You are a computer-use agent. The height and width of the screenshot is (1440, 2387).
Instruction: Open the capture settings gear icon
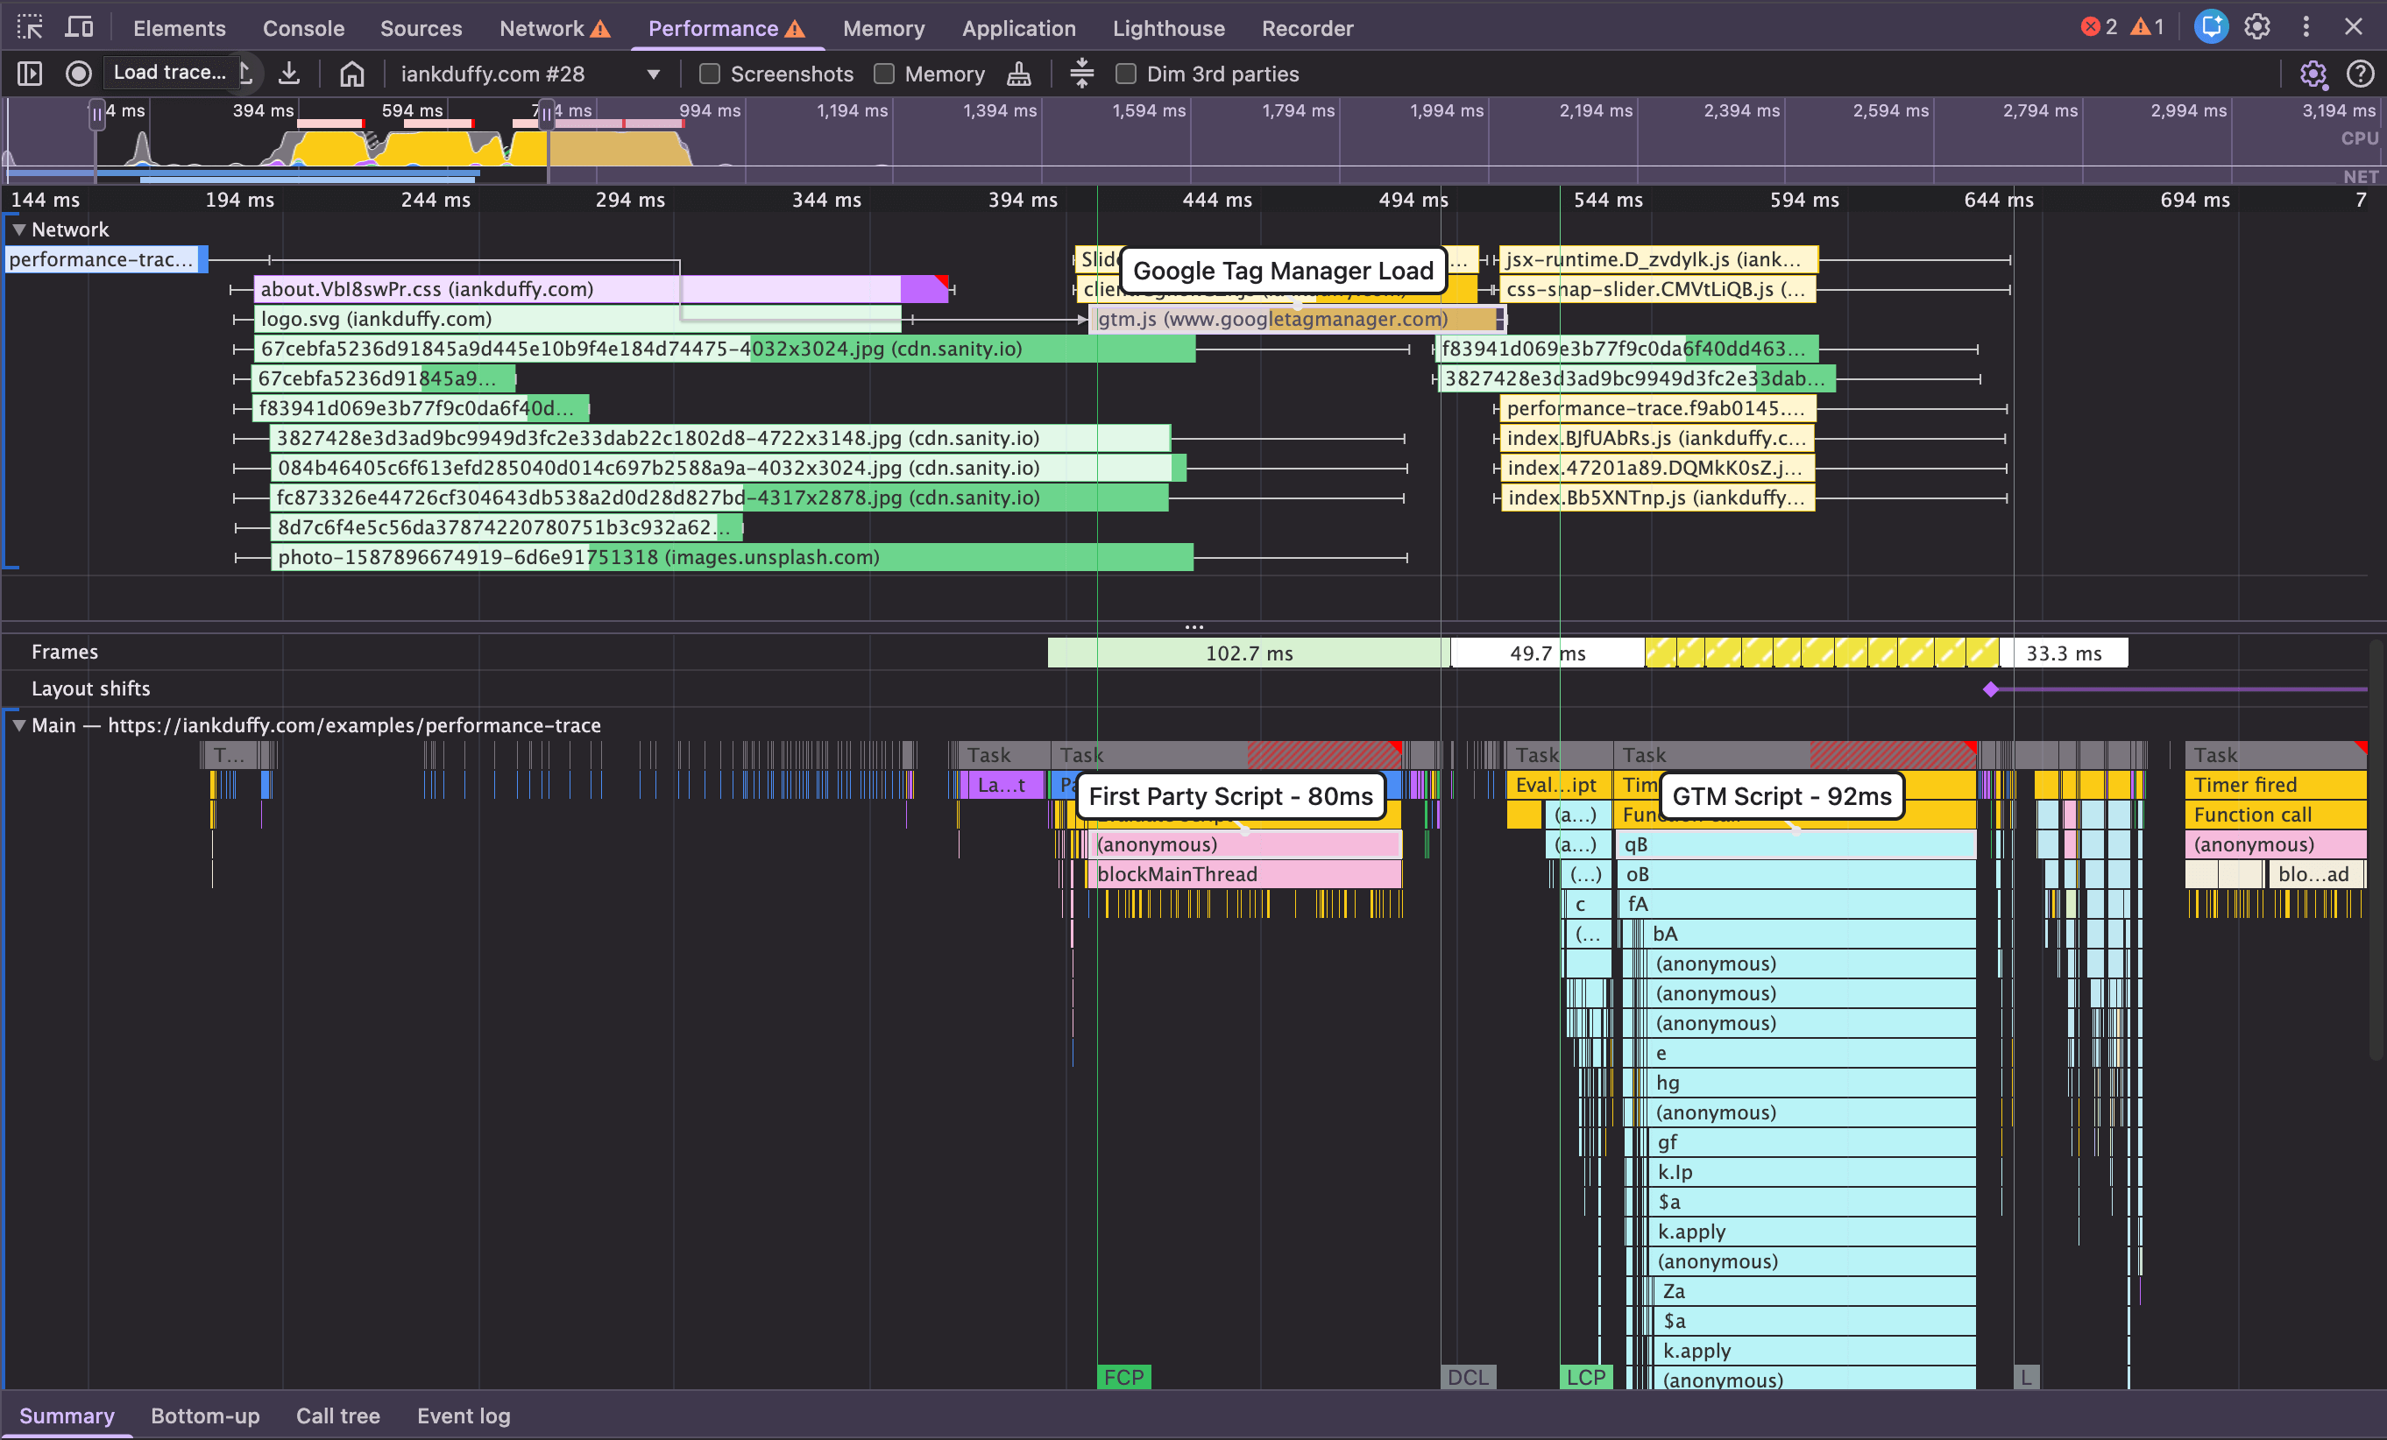pyautogui.click(x=2314, y=74)
